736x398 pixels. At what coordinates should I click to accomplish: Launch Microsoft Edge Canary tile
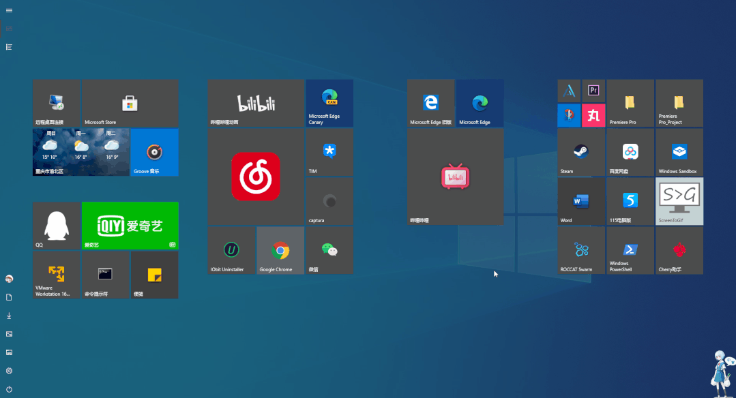click(x=329, y=103)
